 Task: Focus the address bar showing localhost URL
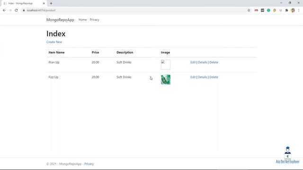coord(134,10)
